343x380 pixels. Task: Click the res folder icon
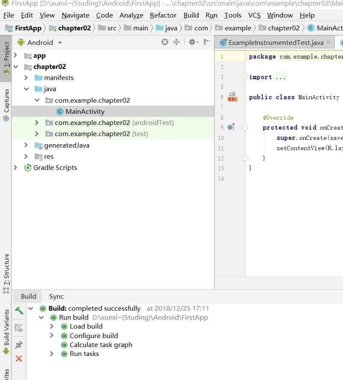(x=39, y=157)
